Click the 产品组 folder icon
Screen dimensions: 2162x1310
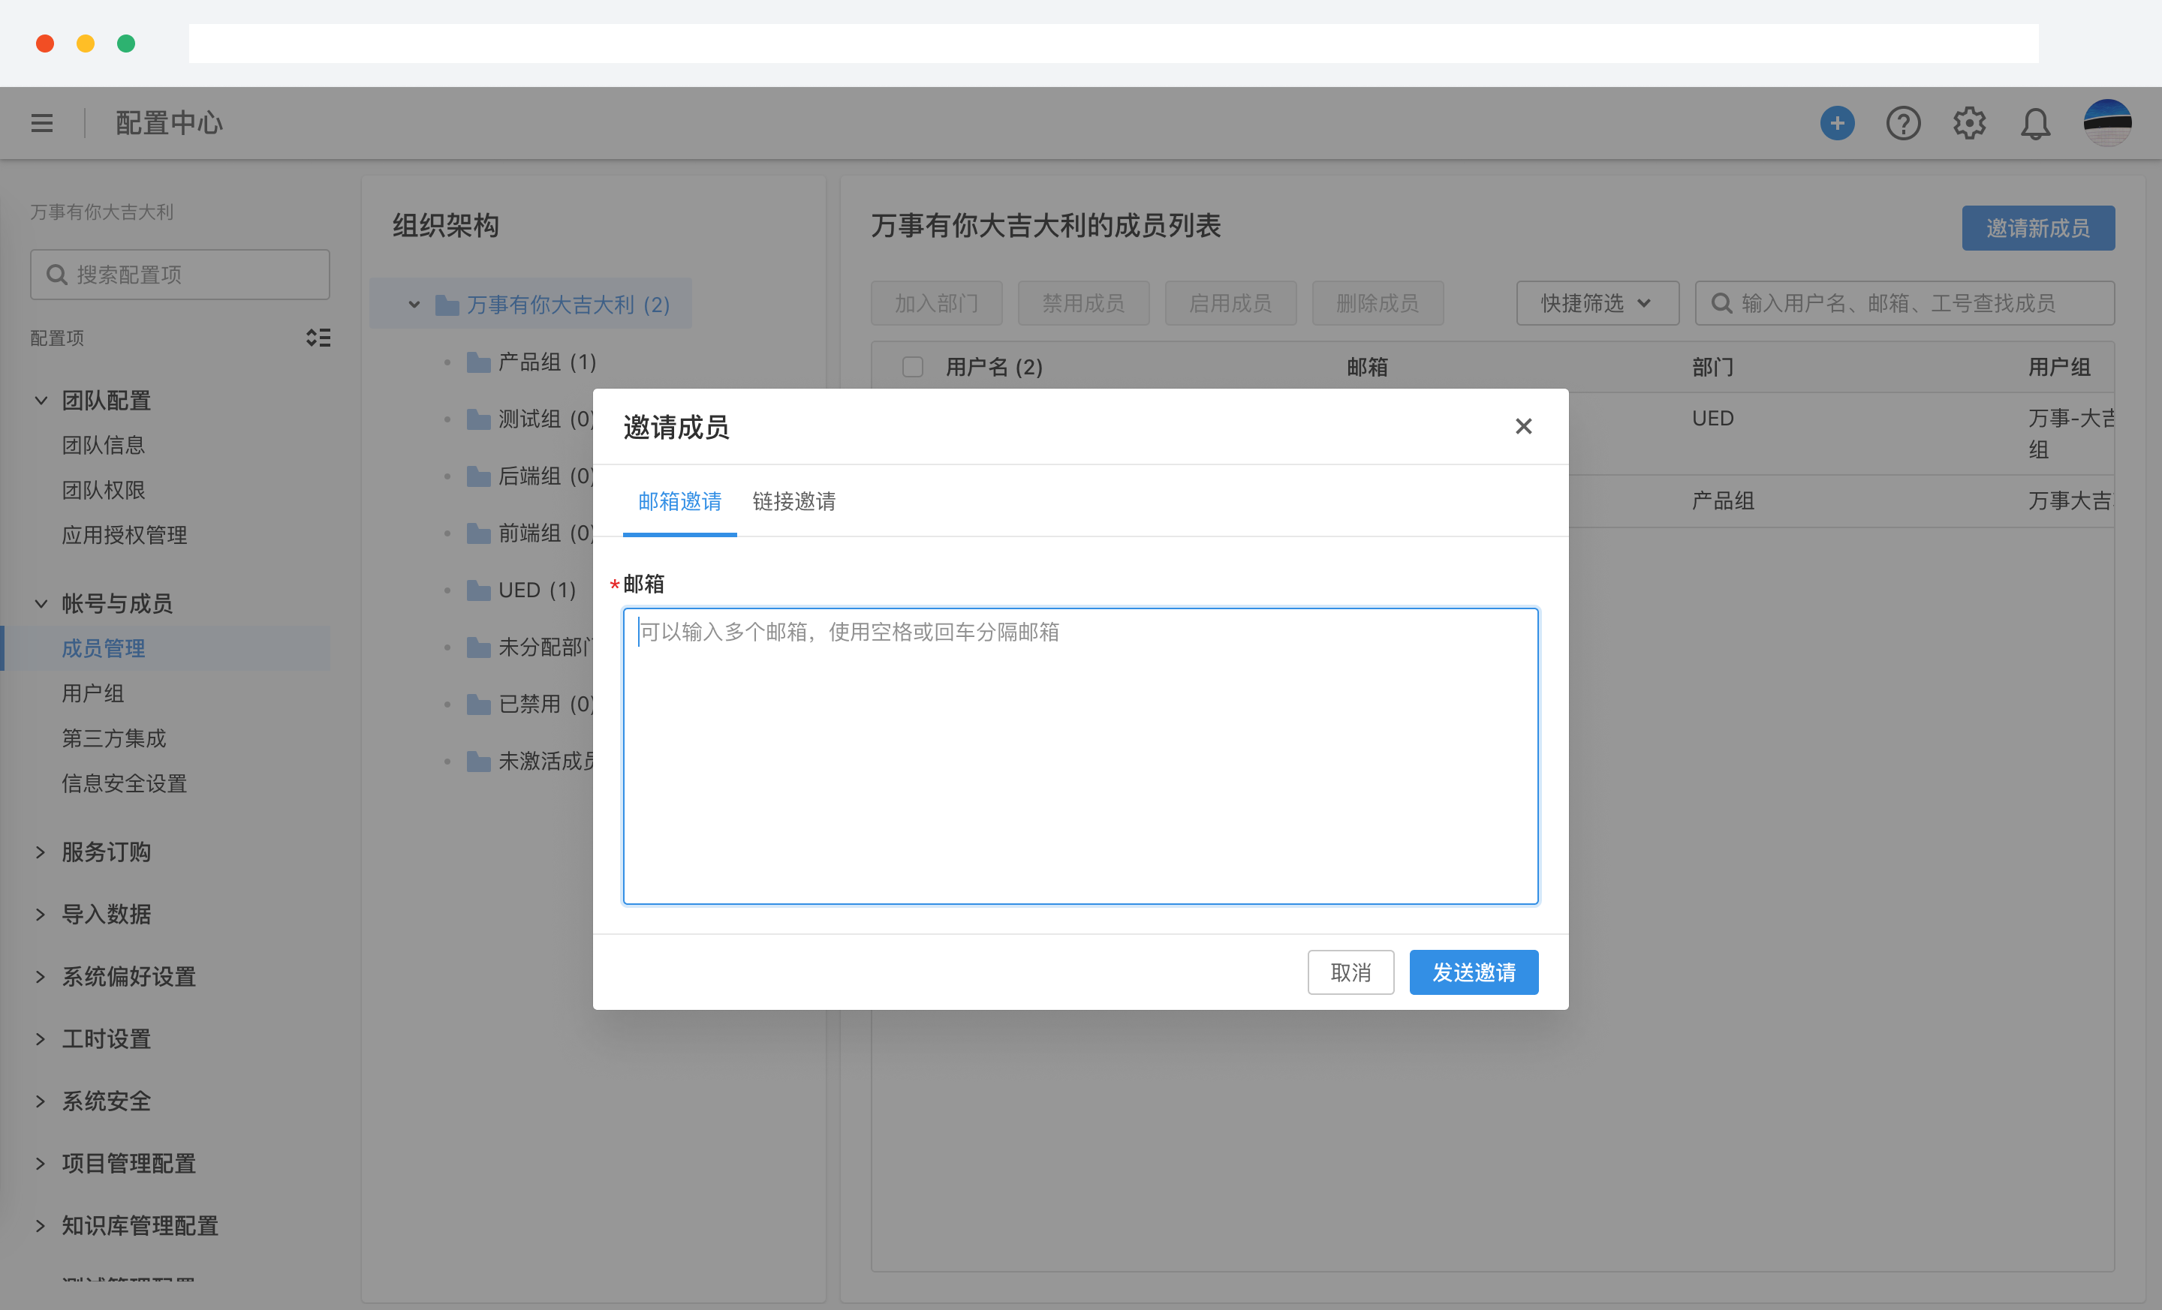tap(478, 362)
